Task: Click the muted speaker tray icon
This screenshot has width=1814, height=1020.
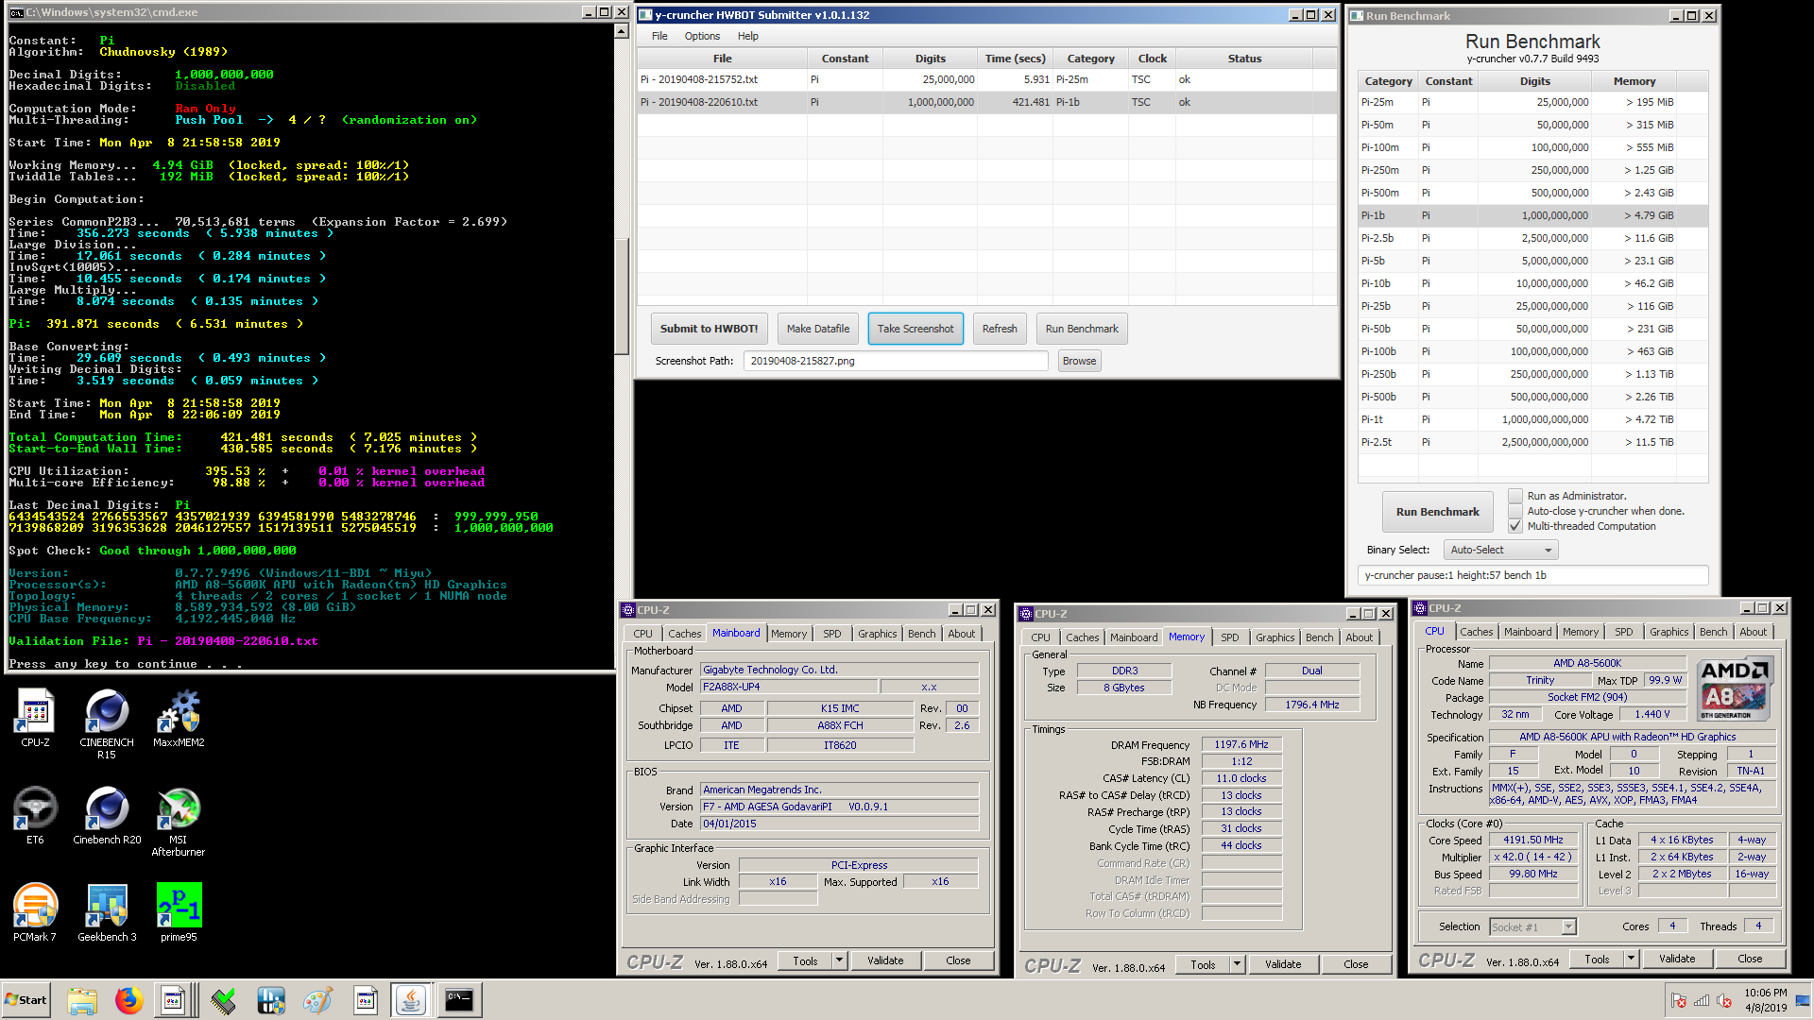Action: pos(1724,1000)
